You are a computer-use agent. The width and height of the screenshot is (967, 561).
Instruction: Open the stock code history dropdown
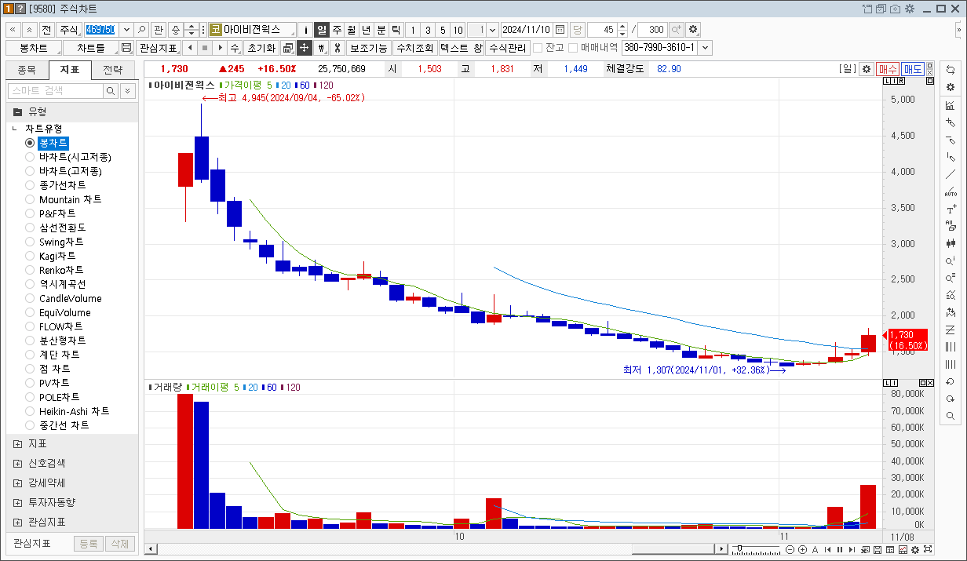pos(125,30)
